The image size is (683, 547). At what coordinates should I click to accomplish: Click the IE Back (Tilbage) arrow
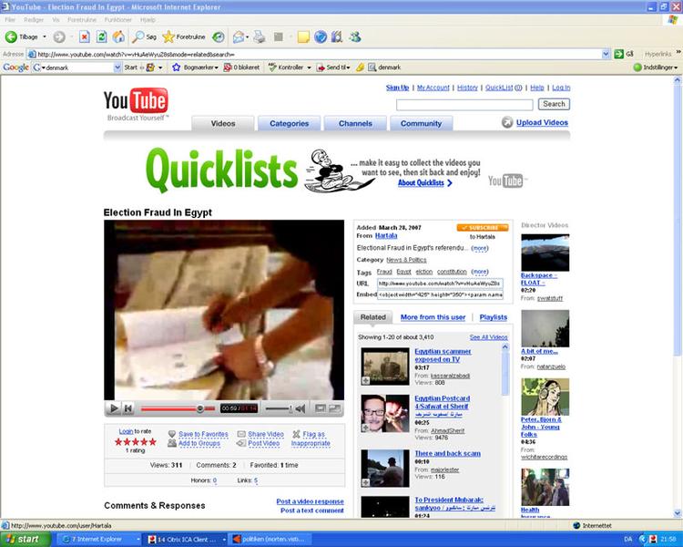(x=11, y=37)
